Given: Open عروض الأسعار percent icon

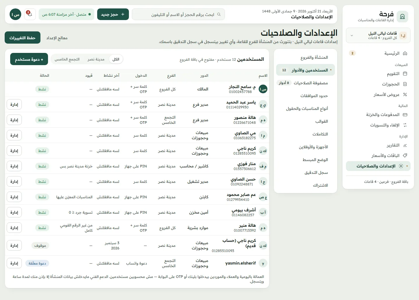Looking at the screenshot, I should 405,94.
